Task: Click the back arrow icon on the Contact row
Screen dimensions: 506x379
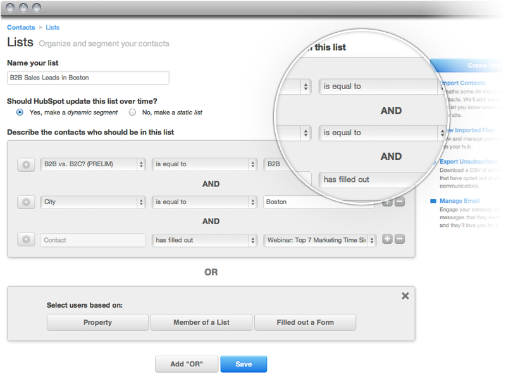Action: [x=26, y=240]
